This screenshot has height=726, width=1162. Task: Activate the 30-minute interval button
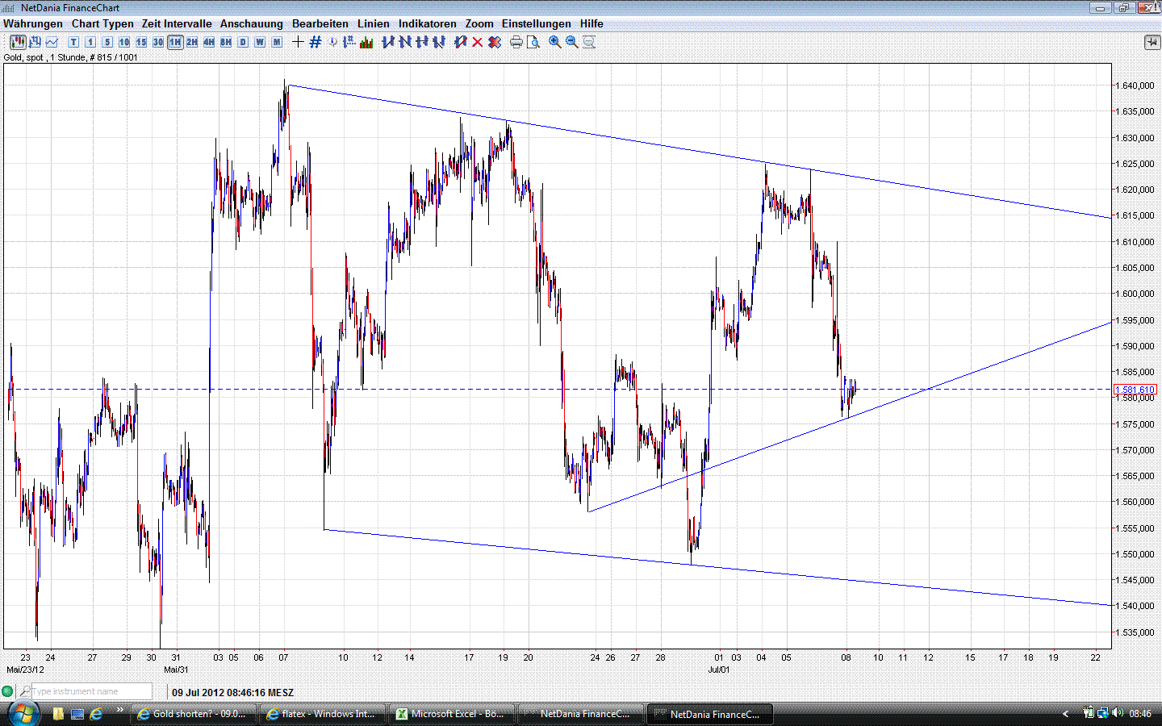point(157,42)
